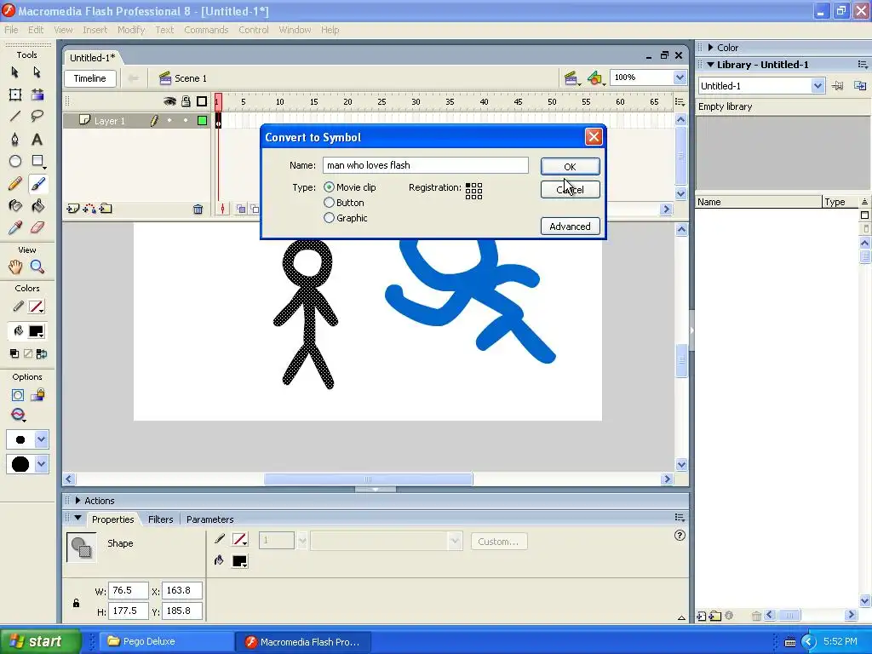Viewport: 872px width, 654px height.
Task: Click the Lock Fill option icon
Action: pyautogui.click(x=37, y=395)
